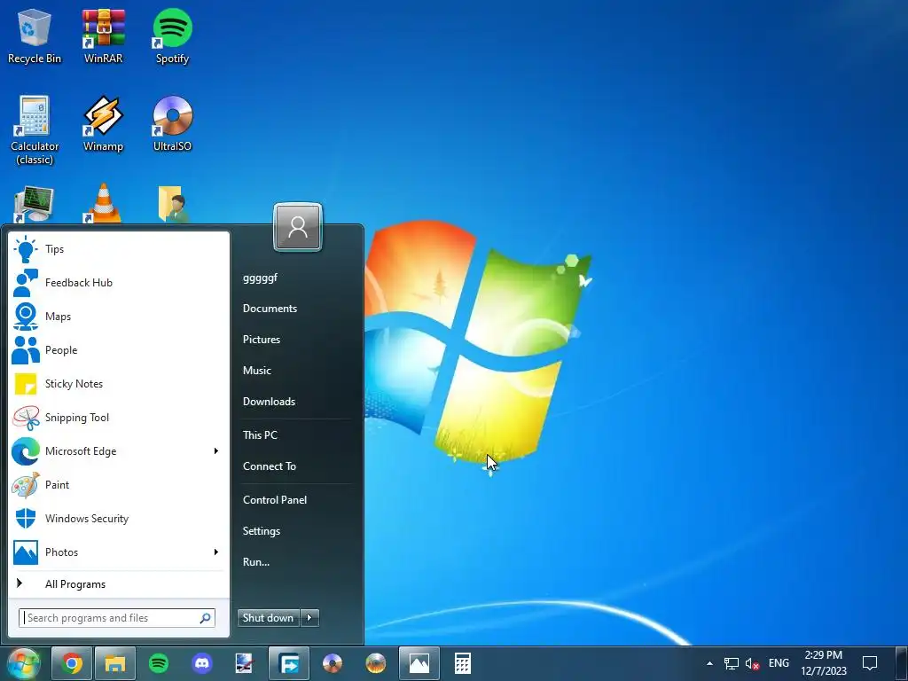Click the muted volume icon in tray
This screenshot has width=908, height=681.
click(x=752, y=663)
